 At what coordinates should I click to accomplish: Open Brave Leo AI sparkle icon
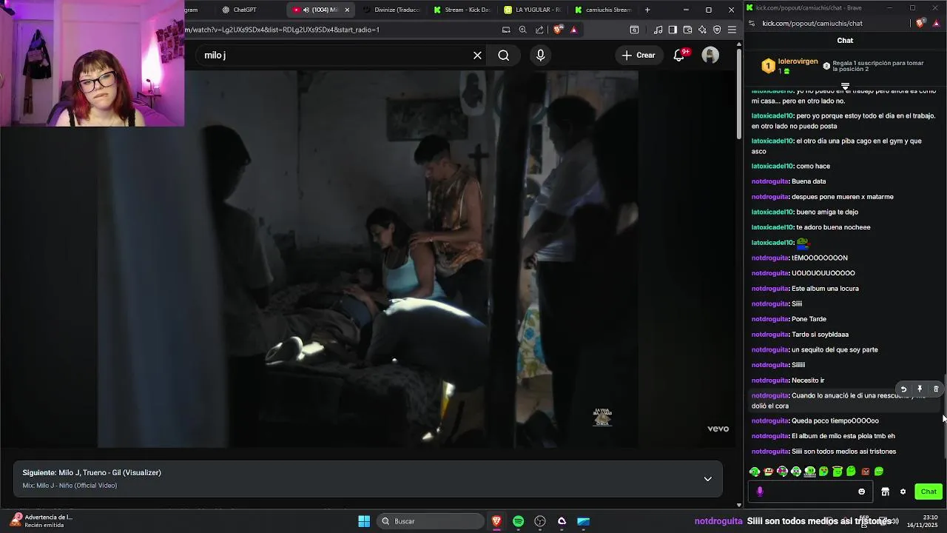click(702, 30)
